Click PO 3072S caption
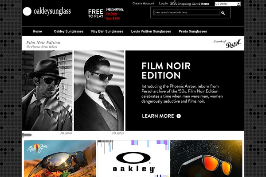Image resolution: width=266 pixels, height=177 pixels. point(118,134)
